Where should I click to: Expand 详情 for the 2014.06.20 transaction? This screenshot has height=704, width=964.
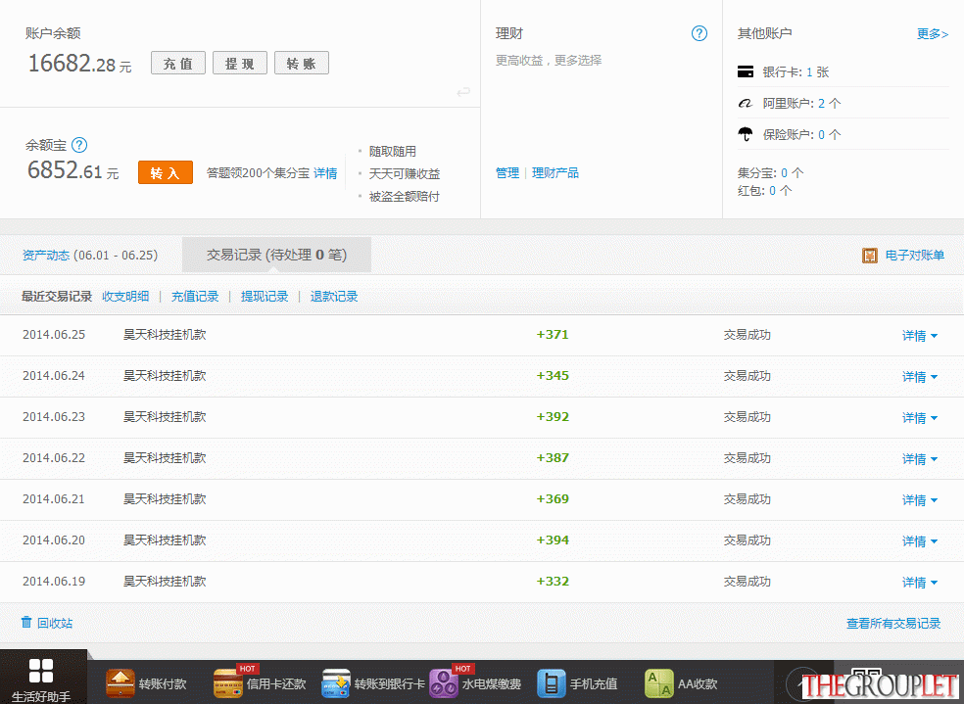920,541
